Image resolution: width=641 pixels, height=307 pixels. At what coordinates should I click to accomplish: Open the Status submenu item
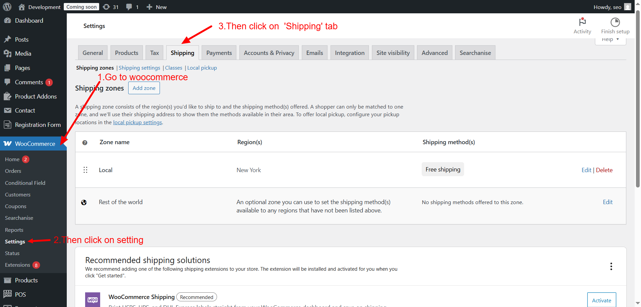[12, 253]
